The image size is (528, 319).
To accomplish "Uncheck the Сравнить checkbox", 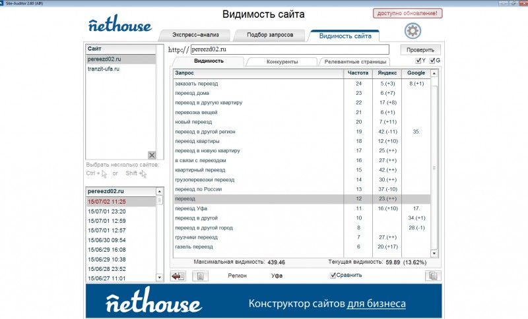I will point(333,275).
